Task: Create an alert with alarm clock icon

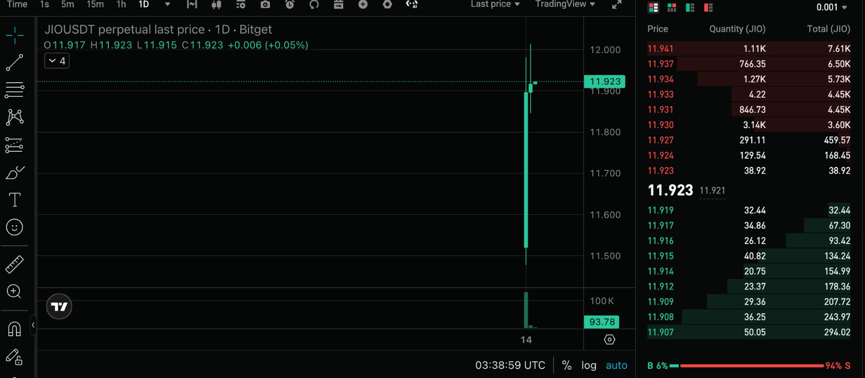Action: coord(290,5)
